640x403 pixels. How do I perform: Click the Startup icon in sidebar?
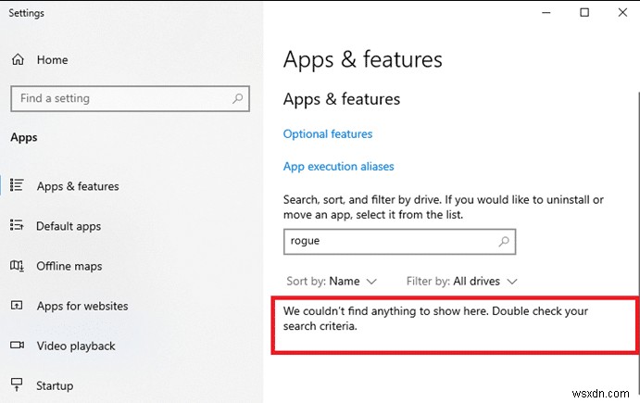point(17,385)
